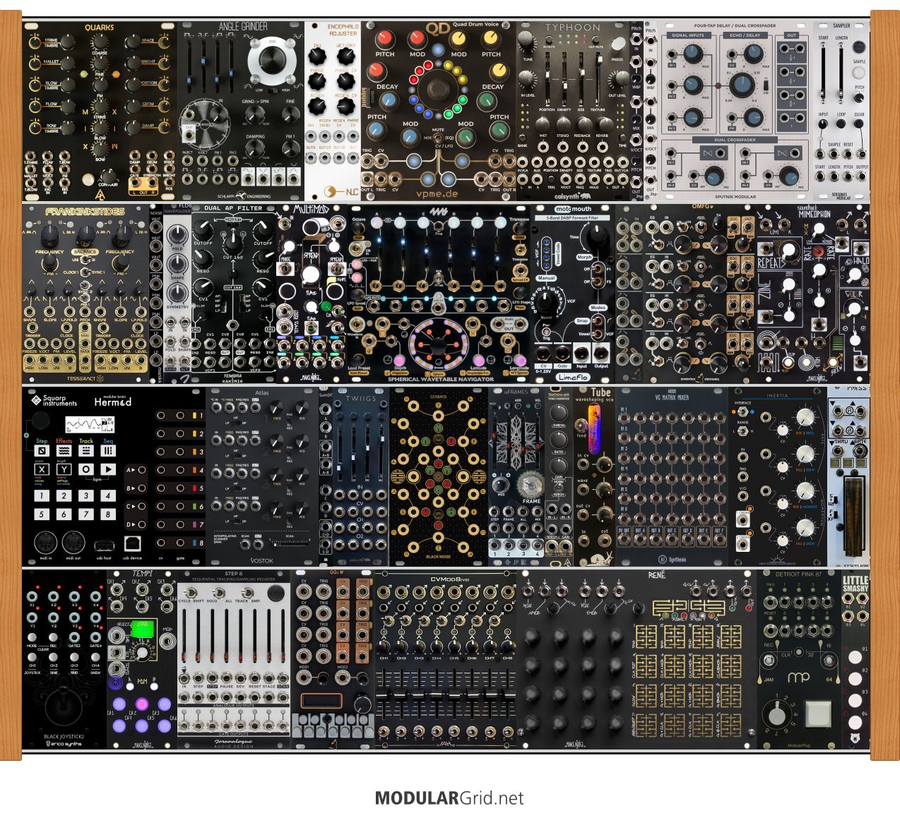
Task: Click the midi out DIN socket on Hermod
Action: point(73,543)
